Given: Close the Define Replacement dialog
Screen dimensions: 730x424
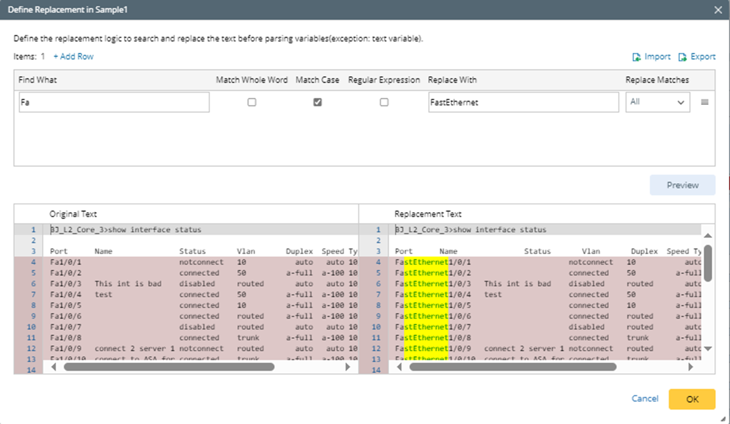Looking at the screenshot, I should tap(717, 10).
